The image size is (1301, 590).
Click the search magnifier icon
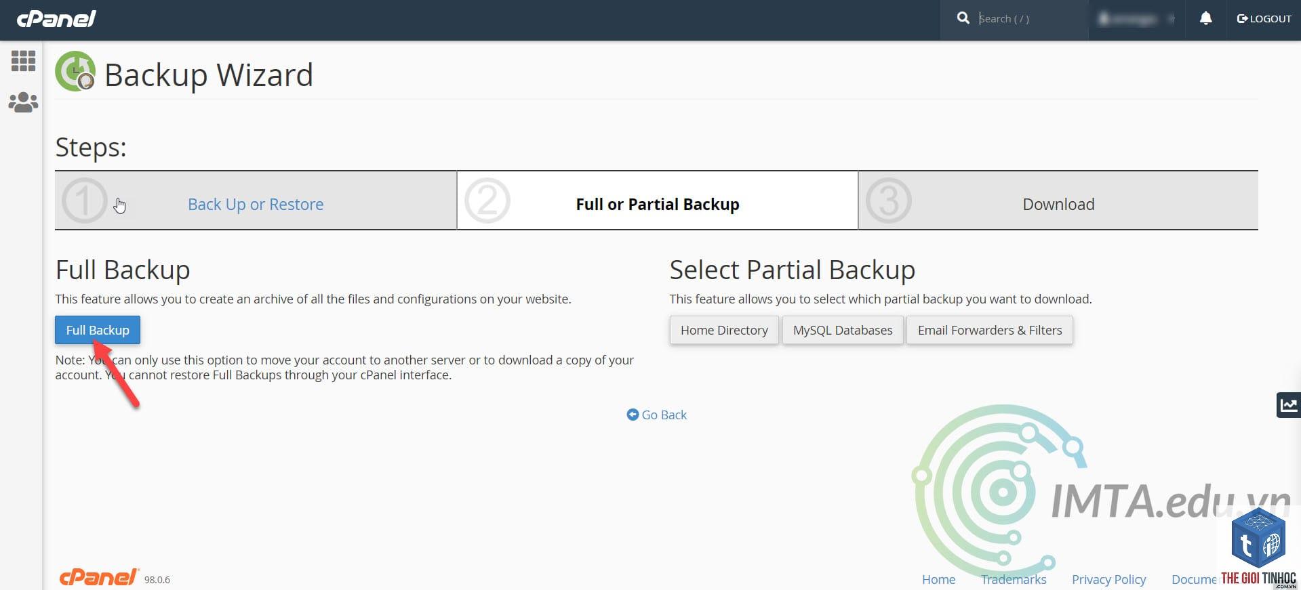pos(963,18)
